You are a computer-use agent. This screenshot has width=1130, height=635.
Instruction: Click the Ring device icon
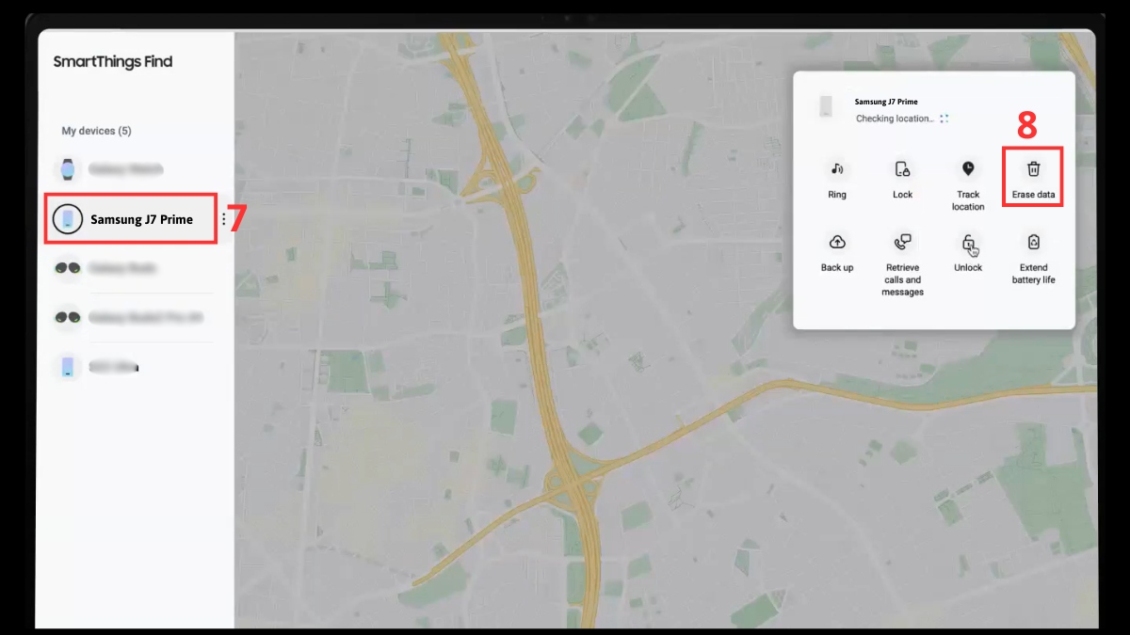click(x=837, y=168)
